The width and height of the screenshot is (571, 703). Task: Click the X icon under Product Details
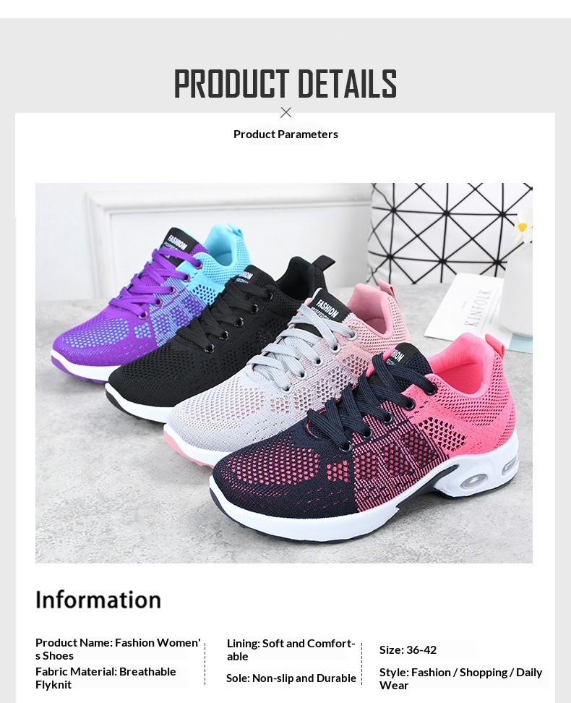click(x=285, y=113)
